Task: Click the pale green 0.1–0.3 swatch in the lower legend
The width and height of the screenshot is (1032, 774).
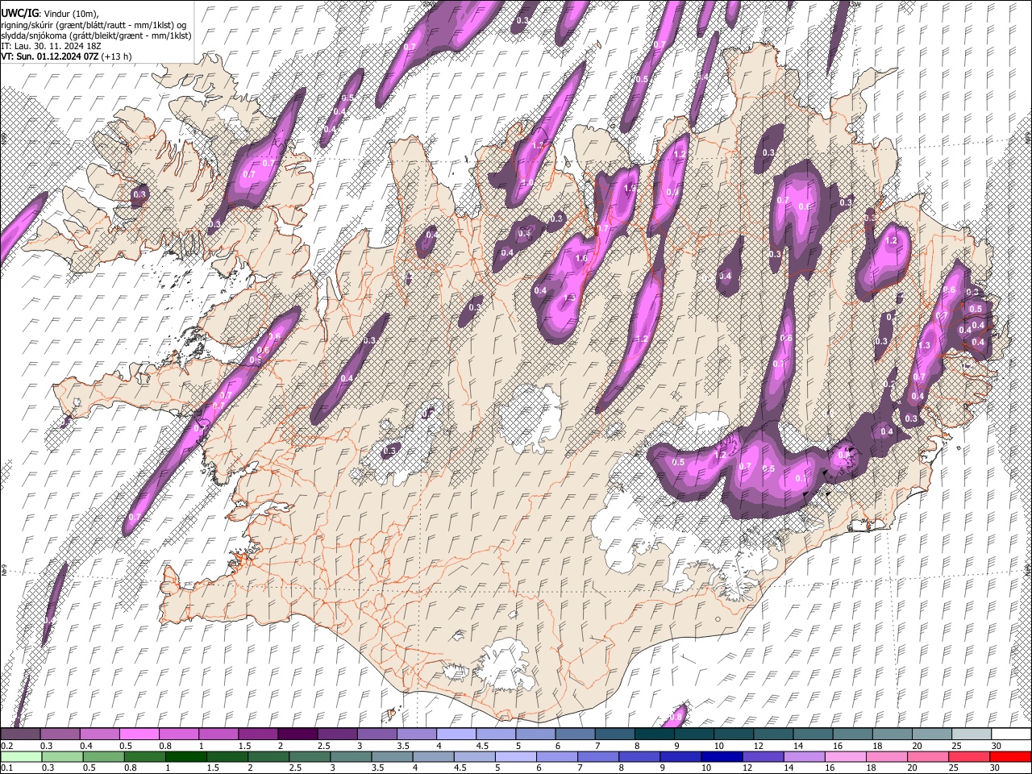Action: click(x=21, y=756)
